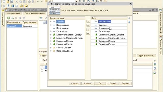
Task: Click the Далее > button
Action: point(87,84)
